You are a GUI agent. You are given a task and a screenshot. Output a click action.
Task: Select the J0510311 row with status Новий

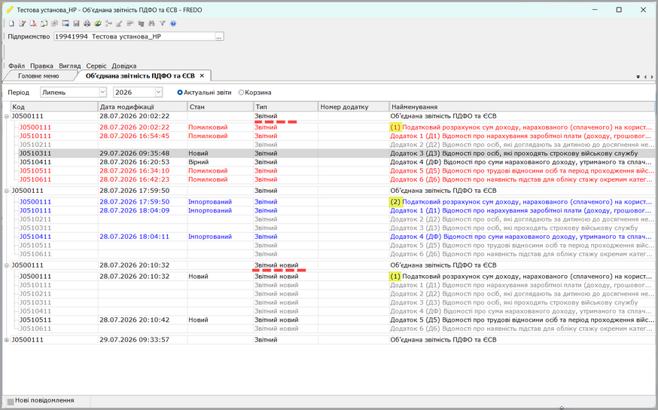(337, 153)
